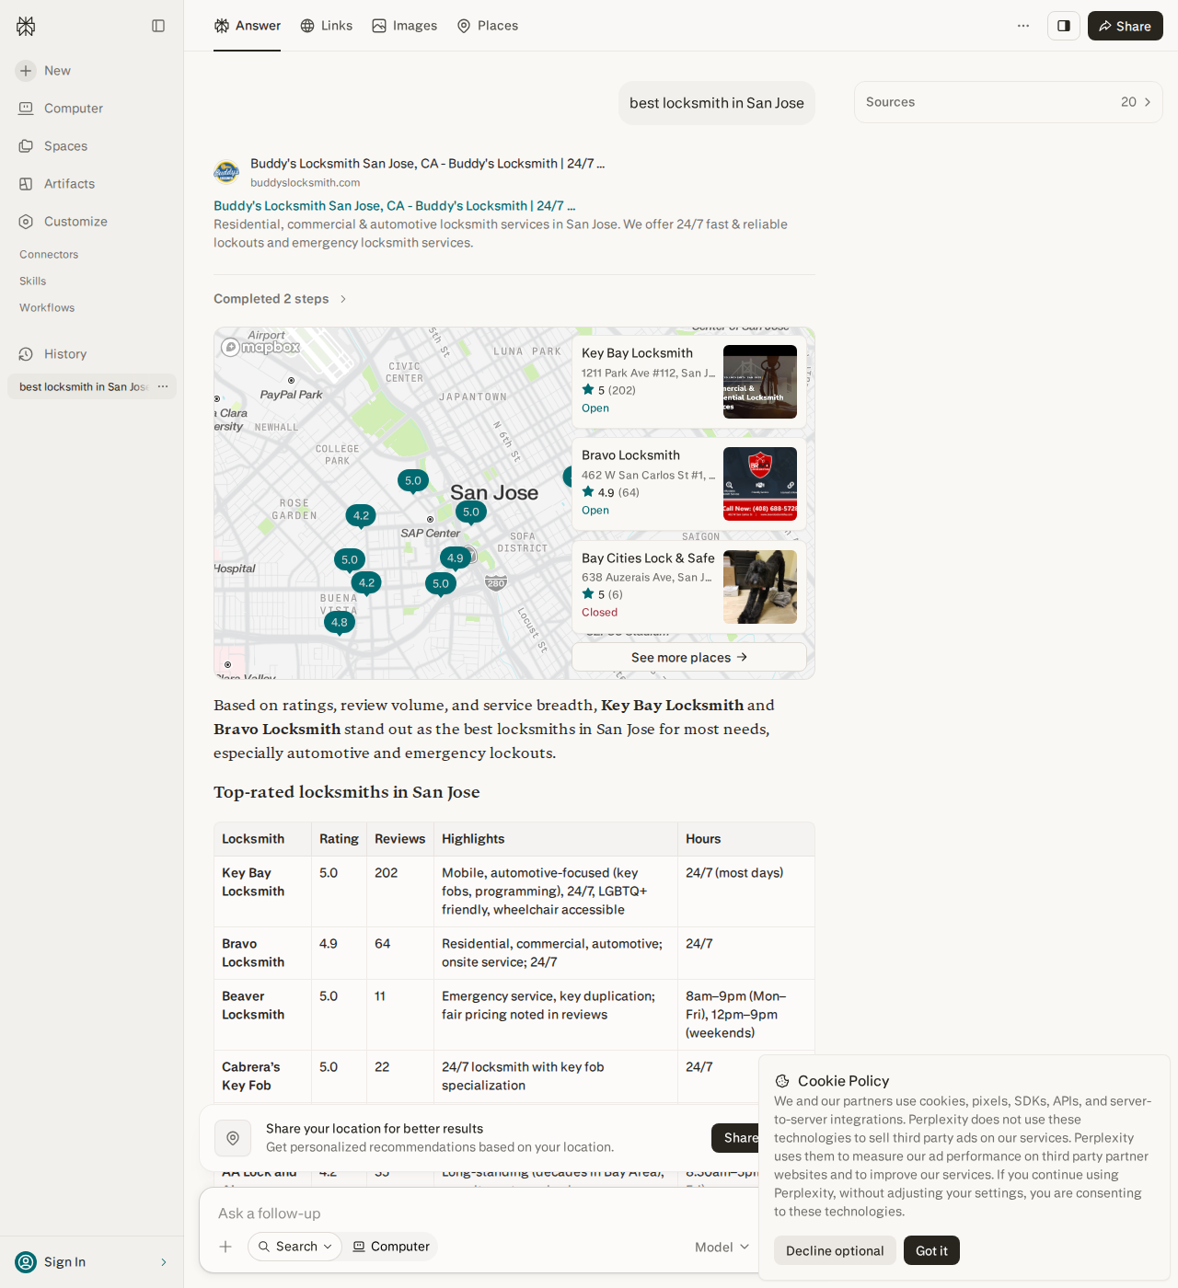Viewport: 1178px width, 1288px height.
Task: Open the New thread plus icon
Action: click(x=26, y=71)
